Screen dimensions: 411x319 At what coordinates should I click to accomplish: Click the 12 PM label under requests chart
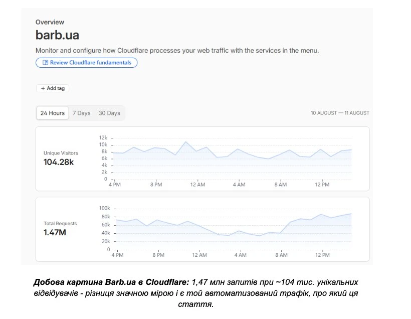click(x=322, y=255)
